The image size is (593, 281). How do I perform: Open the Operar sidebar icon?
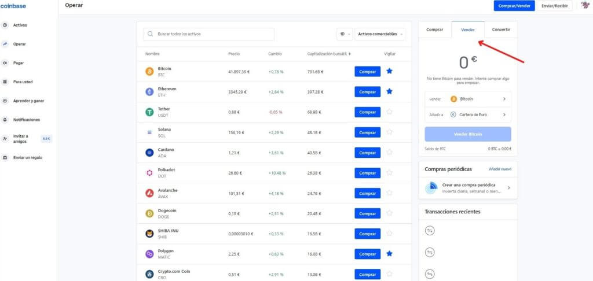(x=5, y=44)
